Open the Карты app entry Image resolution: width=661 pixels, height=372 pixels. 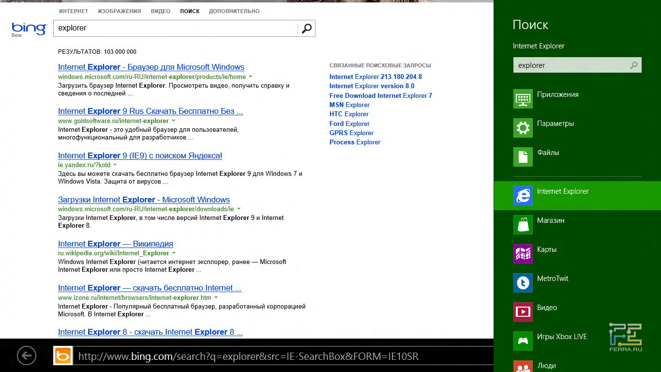click(x=547, y=250)
